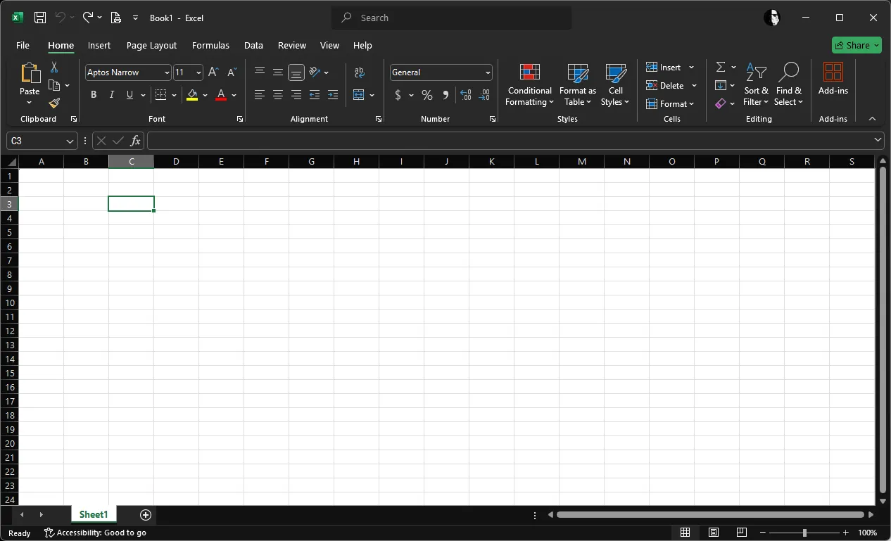This screenshot has height=541, width=891.
Task: Save the workbook with the Save icon
Action: pos(40,18)
